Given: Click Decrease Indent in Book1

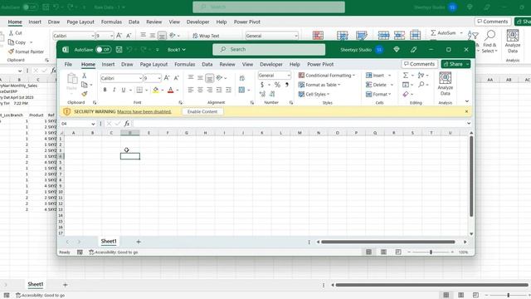Looking at the screenshot, I should tap(219, 90).
